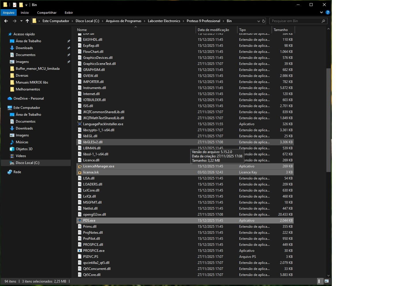Switch to large thumbnails view icon
This screenshot has height=286, width=396.
pyautogui.click(x=327, y=281)
